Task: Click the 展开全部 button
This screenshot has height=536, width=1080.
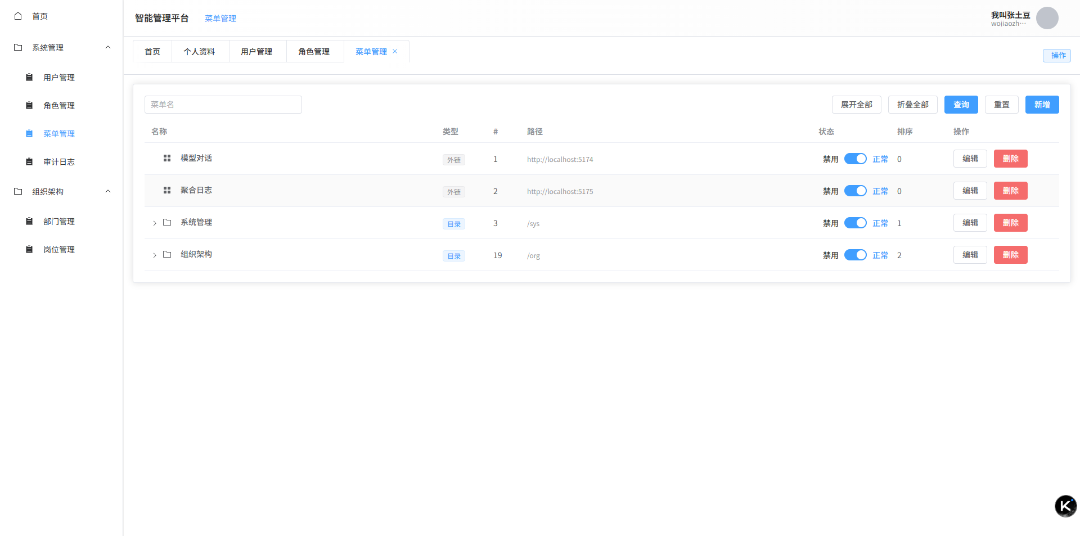Action: point(857,105)
